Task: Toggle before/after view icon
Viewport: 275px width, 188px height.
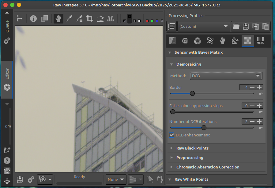Action: tap(44, 19)
